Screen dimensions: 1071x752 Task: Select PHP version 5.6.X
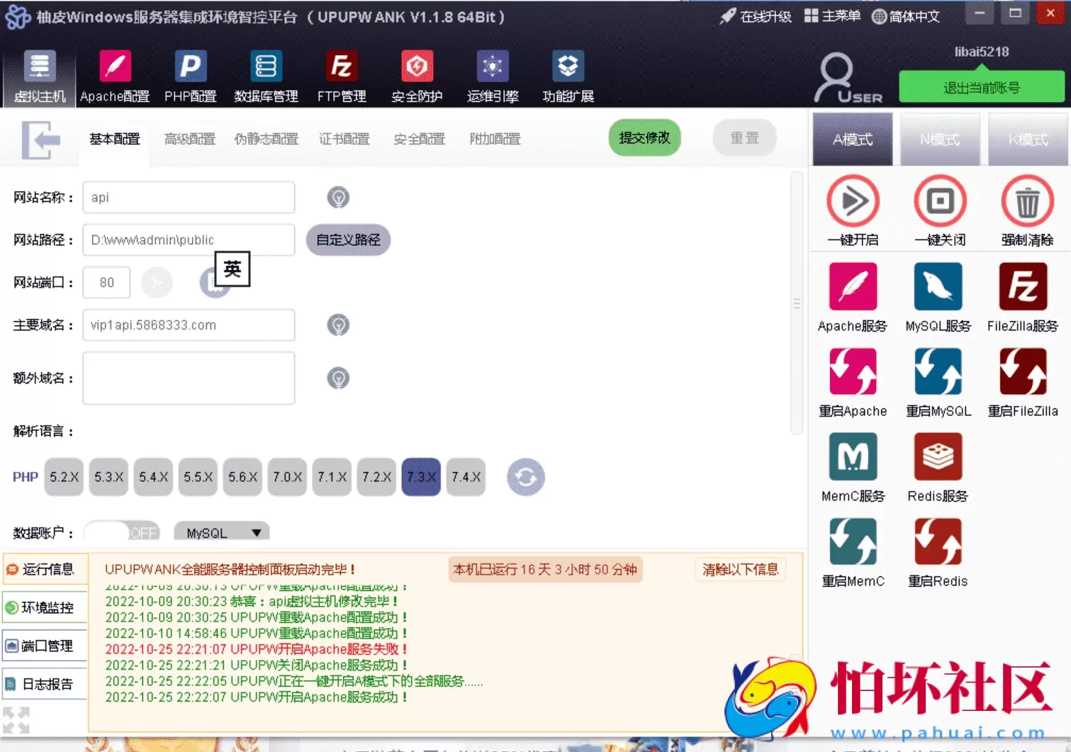click(242, 477)
